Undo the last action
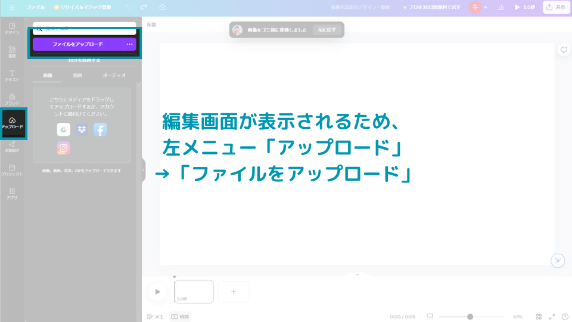 (129, 7)
